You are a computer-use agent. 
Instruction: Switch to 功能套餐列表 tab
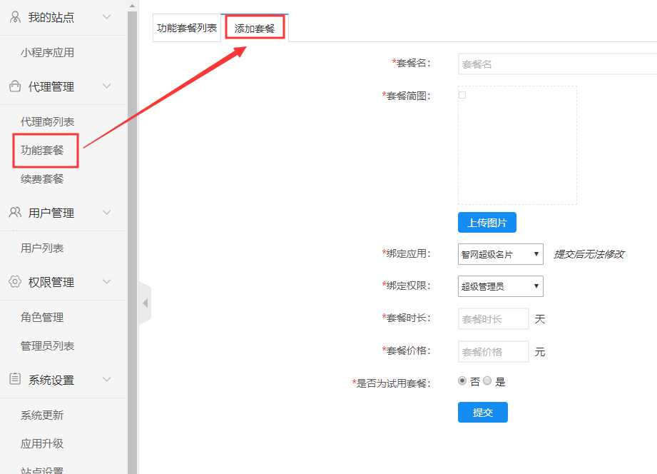[x=187, y=28]
